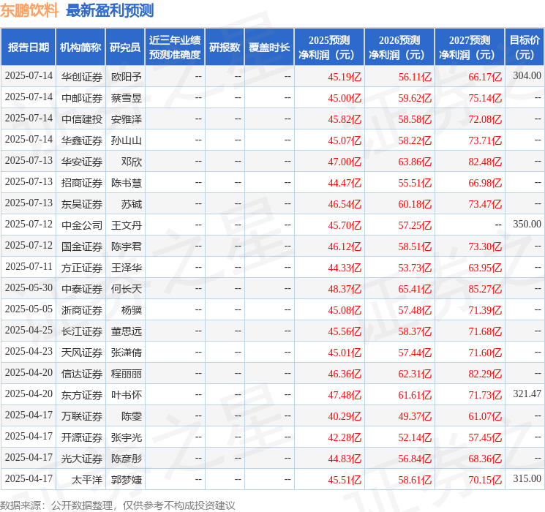Click the 82.48亿 forecast value
545x512 pixels.
[485, 162]
